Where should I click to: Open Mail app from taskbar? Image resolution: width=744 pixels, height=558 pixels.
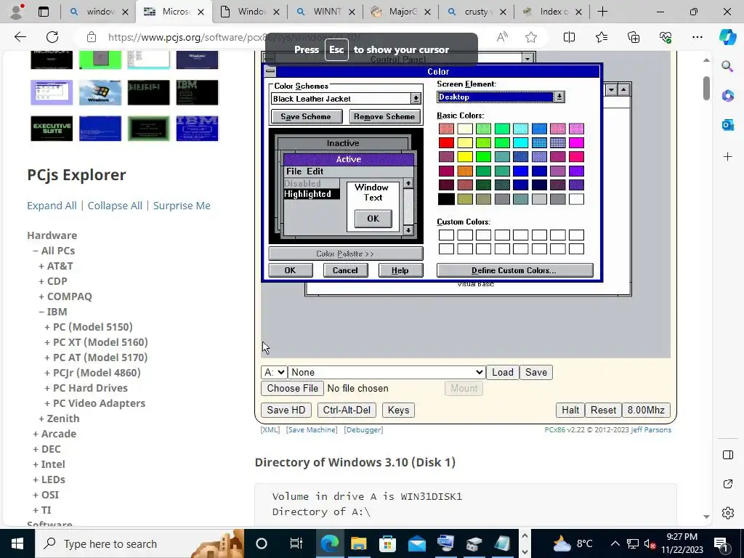(x=416, y=543)
